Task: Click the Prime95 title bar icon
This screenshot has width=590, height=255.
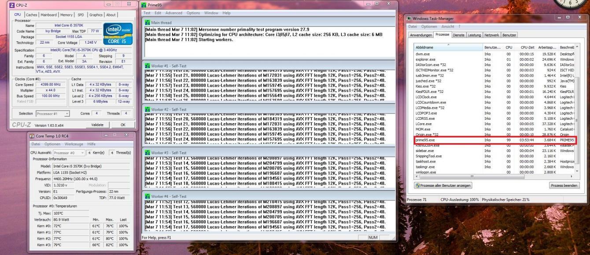Action: (144, 4)
